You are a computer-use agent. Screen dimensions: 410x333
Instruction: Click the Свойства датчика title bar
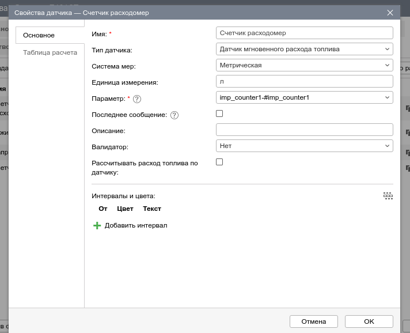[173, 12]
